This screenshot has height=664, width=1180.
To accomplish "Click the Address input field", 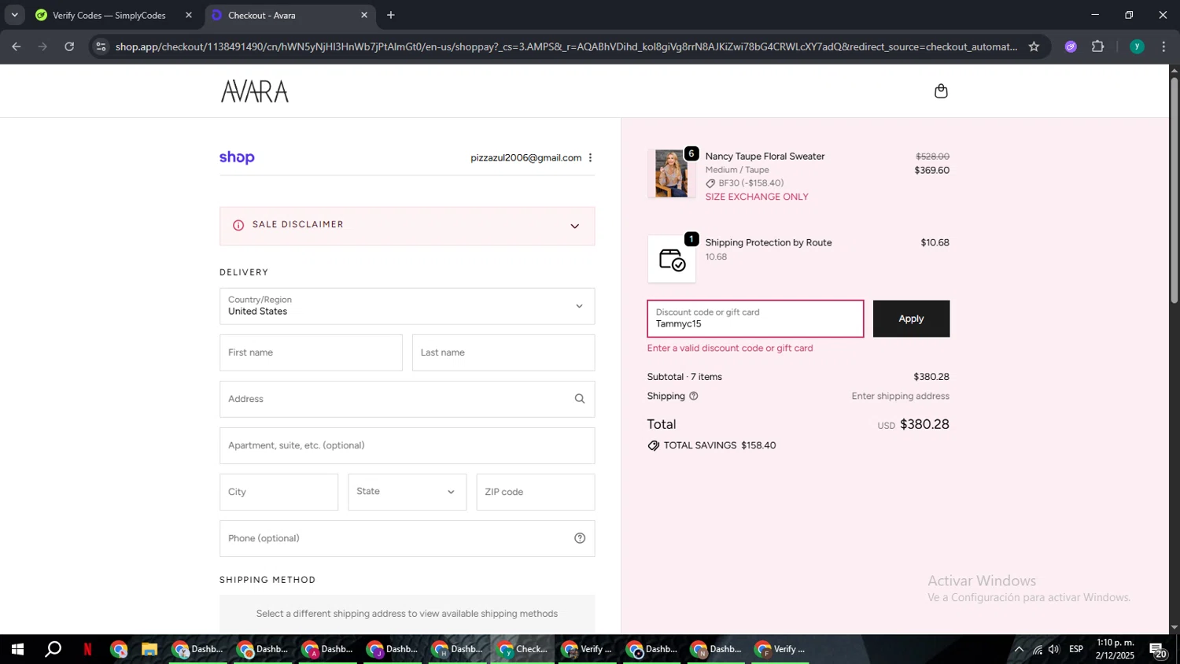I will tap(407, 399).
